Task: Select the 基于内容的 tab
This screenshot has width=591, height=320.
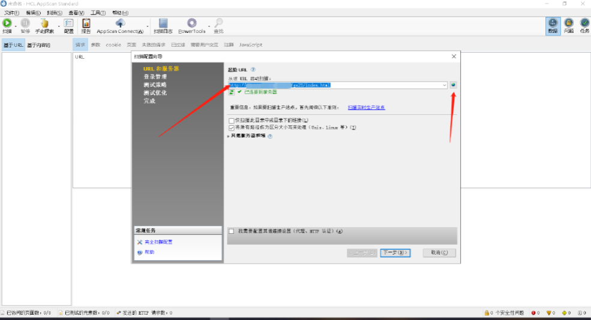Action: pos(38,45)
